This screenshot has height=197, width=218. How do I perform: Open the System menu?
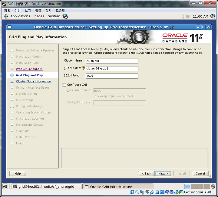54,16
